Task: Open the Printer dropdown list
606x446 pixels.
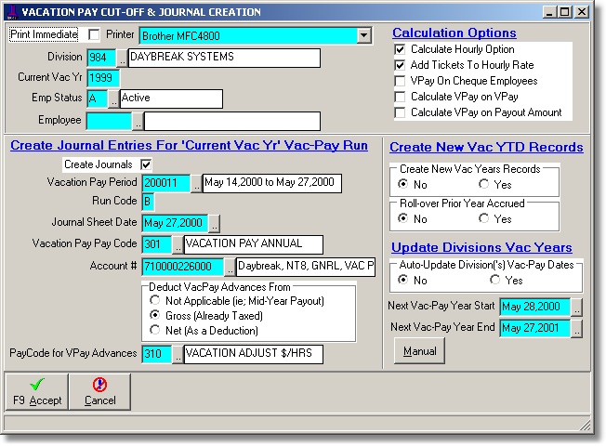Action: tap(363, 35)
